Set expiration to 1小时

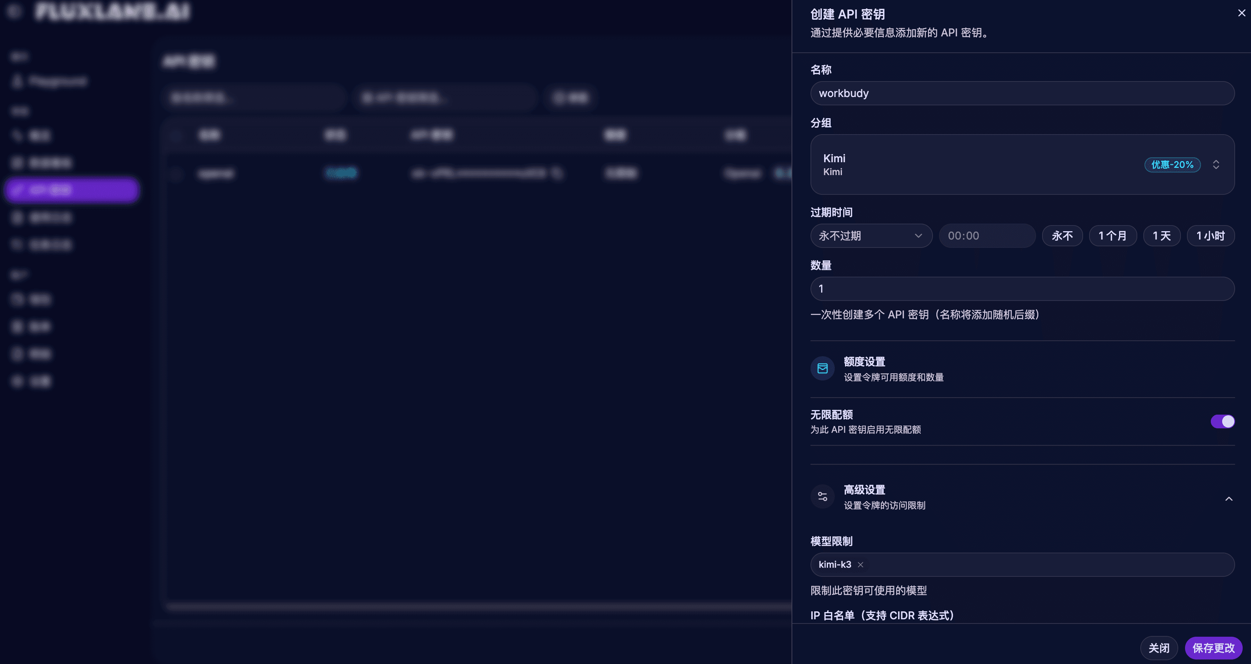pyautogui.click(x=1211, y=236)
